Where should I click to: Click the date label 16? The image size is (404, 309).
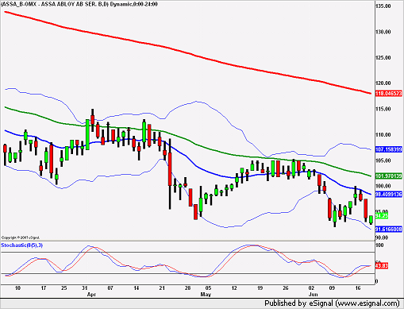point(358,288)
